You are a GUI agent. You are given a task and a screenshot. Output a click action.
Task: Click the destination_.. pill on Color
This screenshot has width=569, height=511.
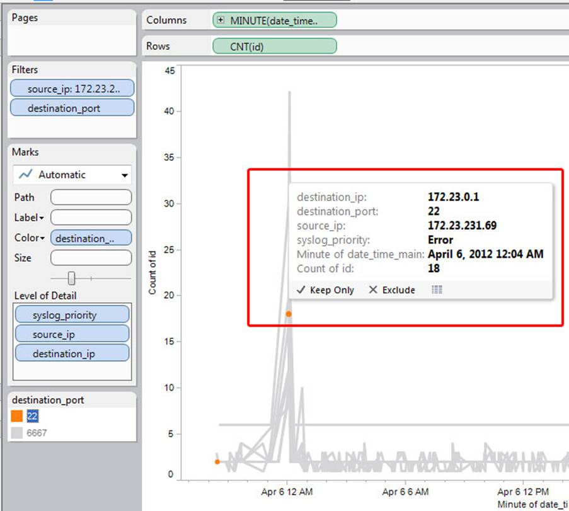pos(91,238)
